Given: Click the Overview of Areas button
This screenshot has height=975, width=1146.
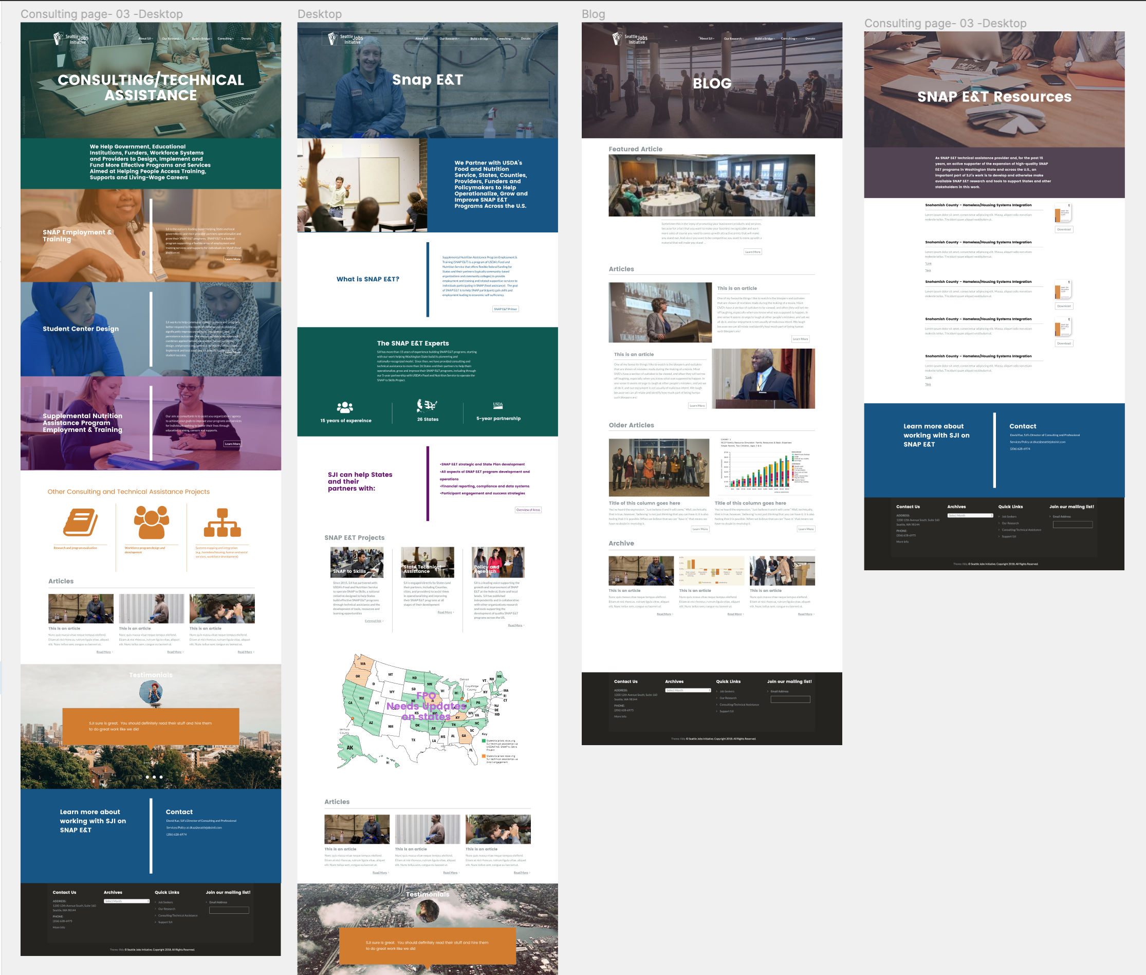Looking at the screenshot, I should pos(528,510).
